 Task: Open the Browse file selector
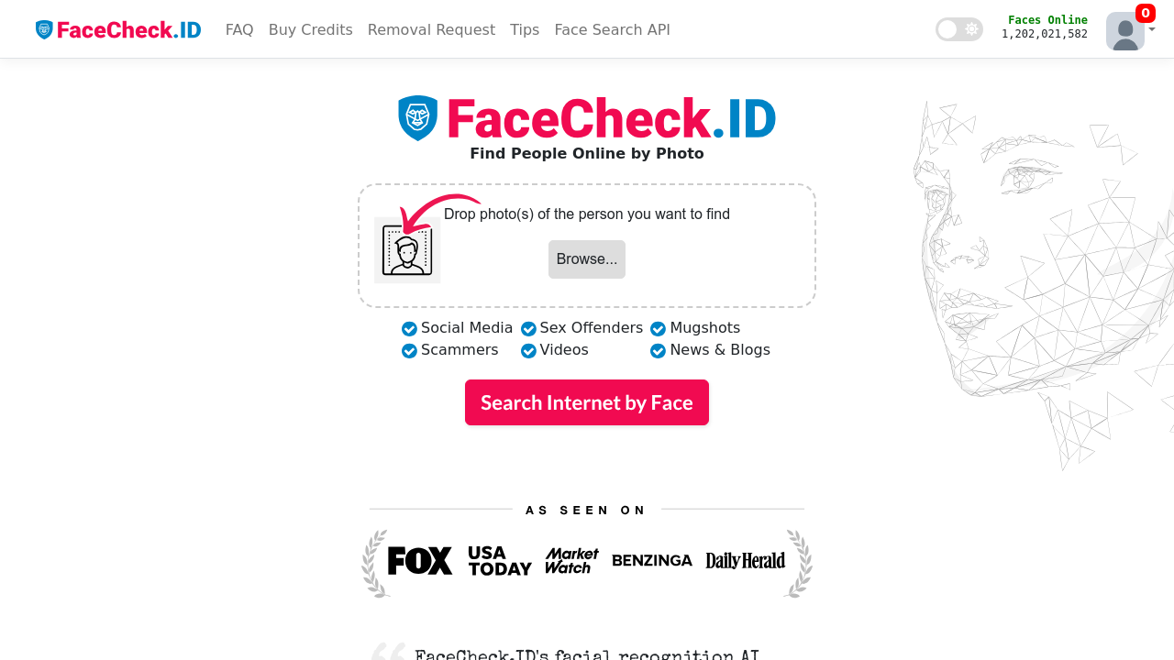586,258
